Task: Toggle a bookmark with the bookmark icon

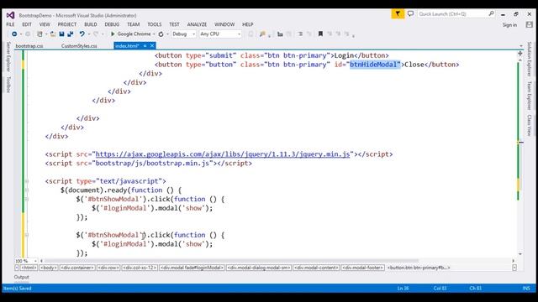Action: pos(320,34)
